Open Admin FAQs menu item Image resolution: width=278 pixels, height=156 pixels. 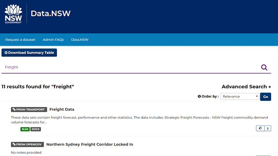[53, 40]
